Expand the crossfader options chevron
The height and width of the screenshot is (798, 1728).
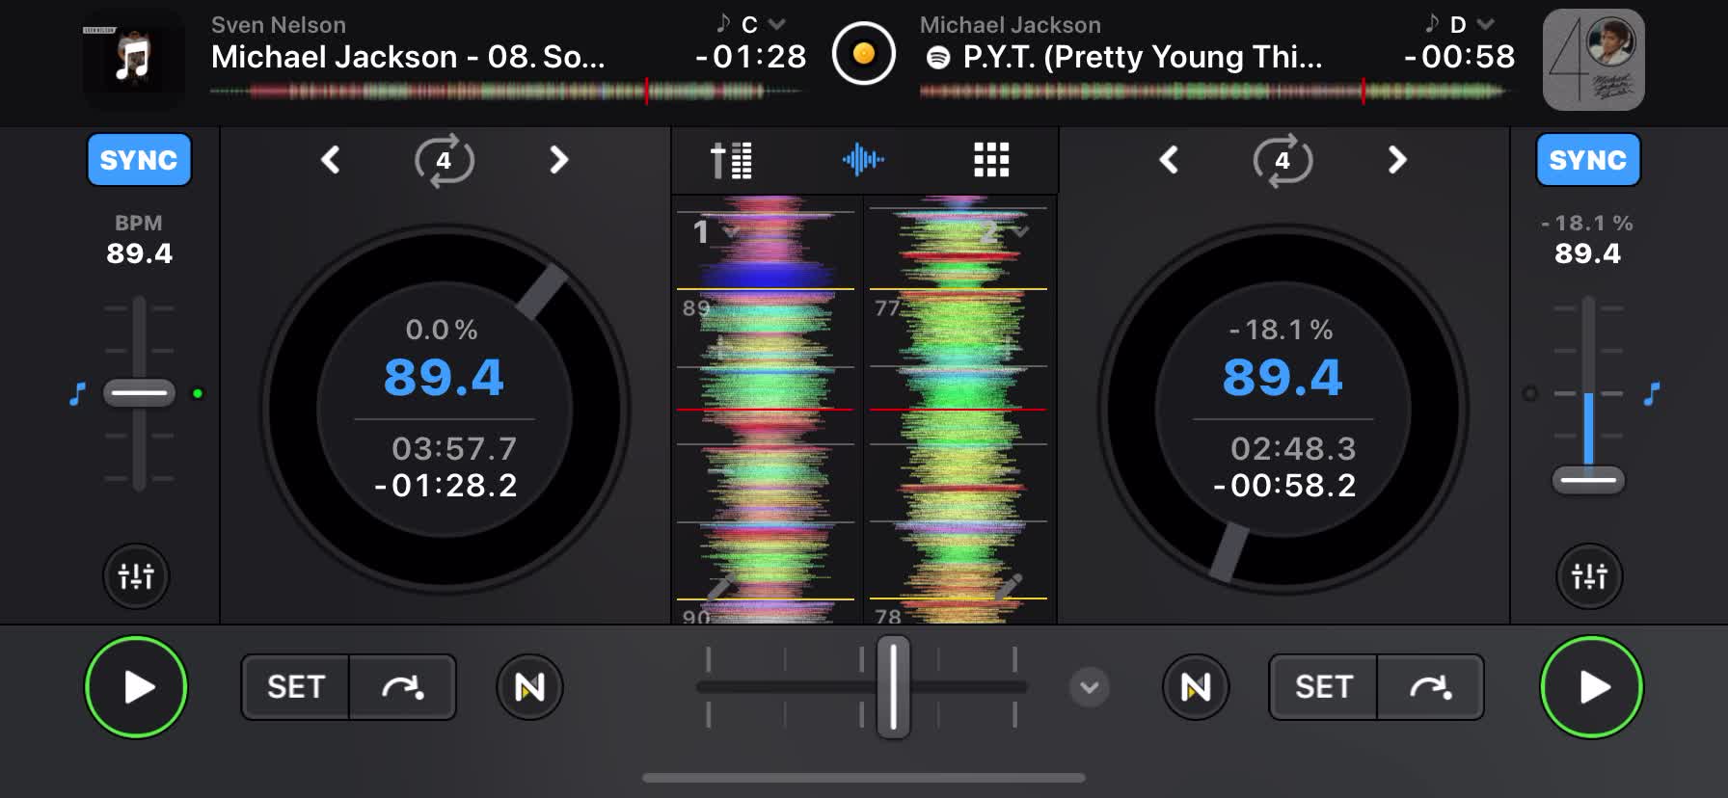1090,688
